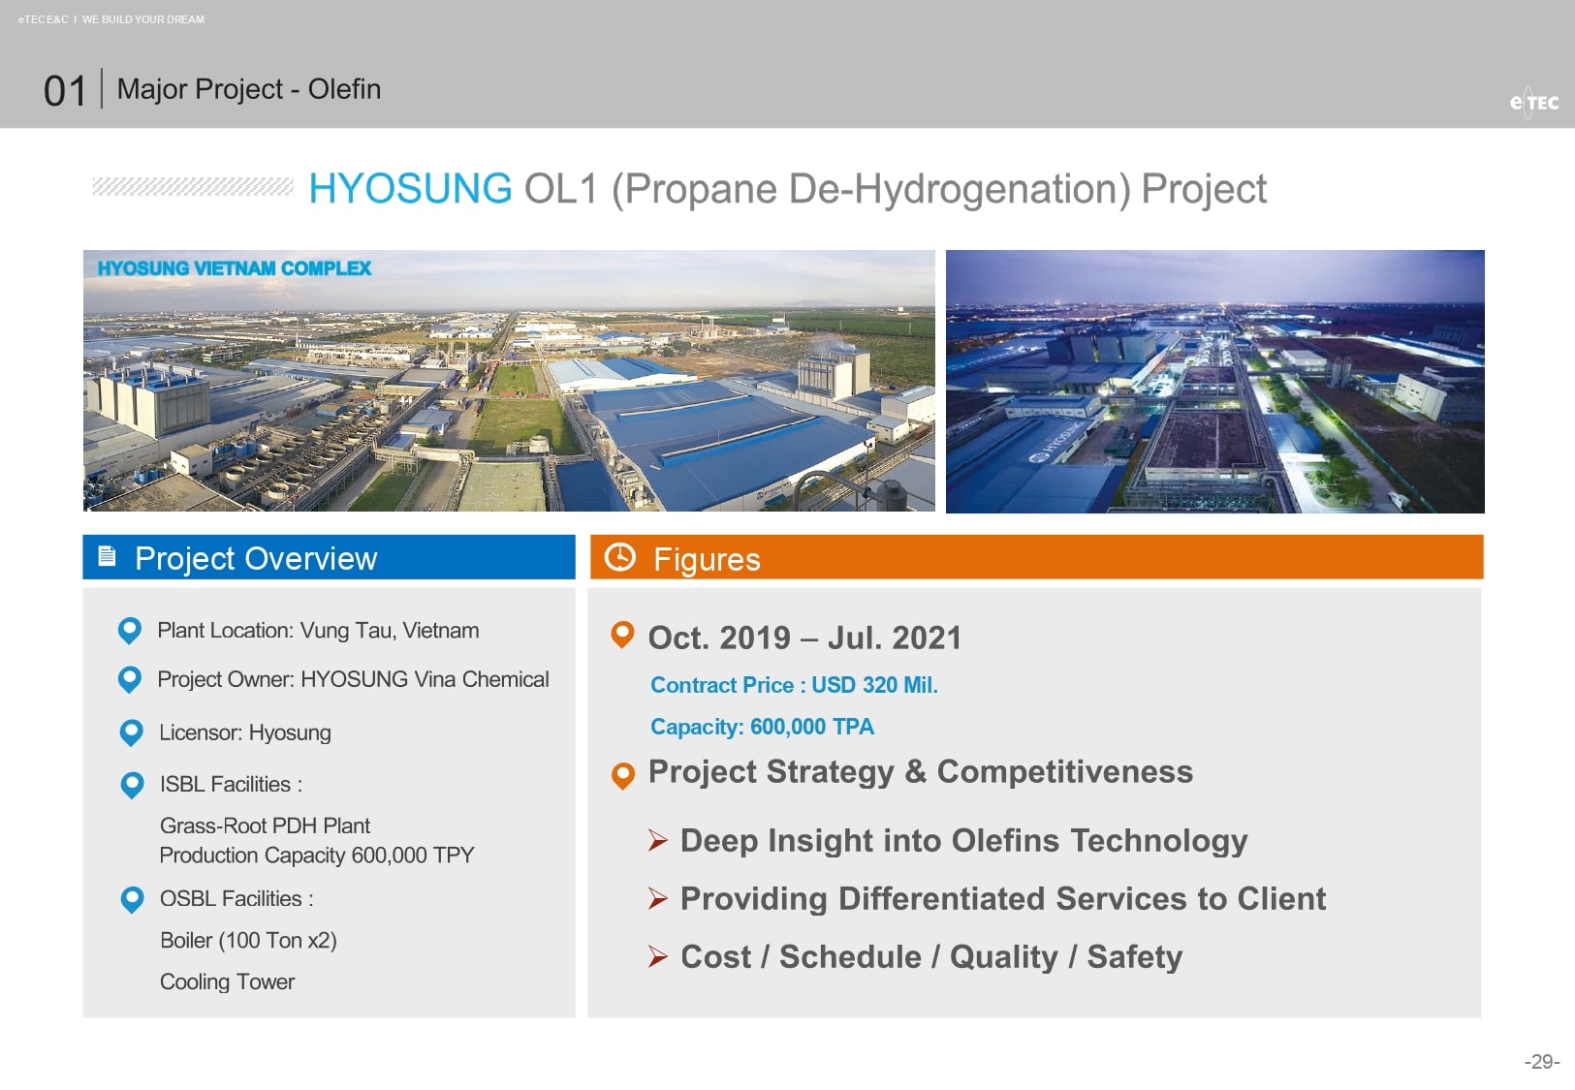The image size is (1575, 1090).
Task: Click 'Licensor: Hyosung' text
Action: pos(245,732)
